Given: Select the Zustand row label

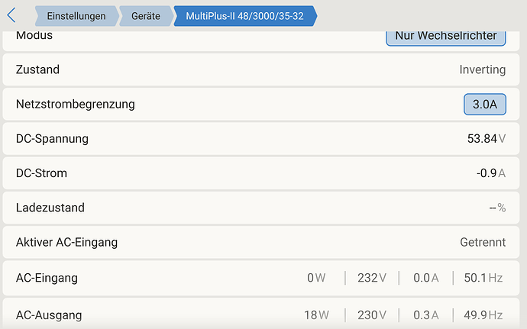Looking at the screenshot, I should coord(37,69).
